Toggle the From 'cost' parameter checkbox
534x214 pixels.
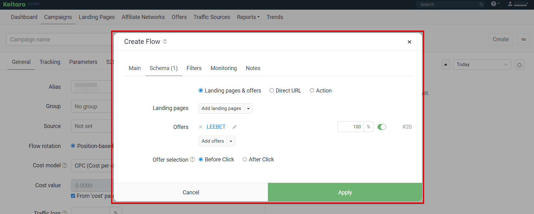pyautogui.click(x=73, y=196)
